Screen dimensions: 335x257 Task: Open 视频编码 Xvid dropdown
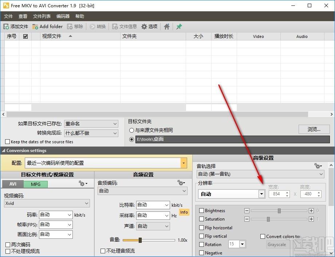[x=47, y=203]
